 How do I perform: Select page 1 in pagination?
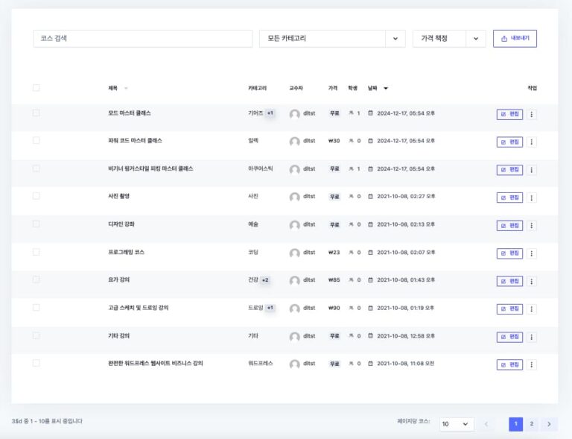515,424
